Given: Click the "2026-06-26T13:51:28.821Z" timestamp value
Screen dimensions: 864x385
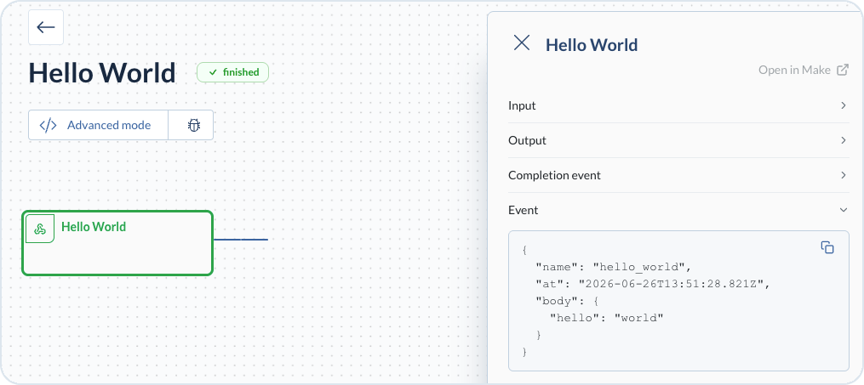Looking at the screenshot, I should 670,285.
